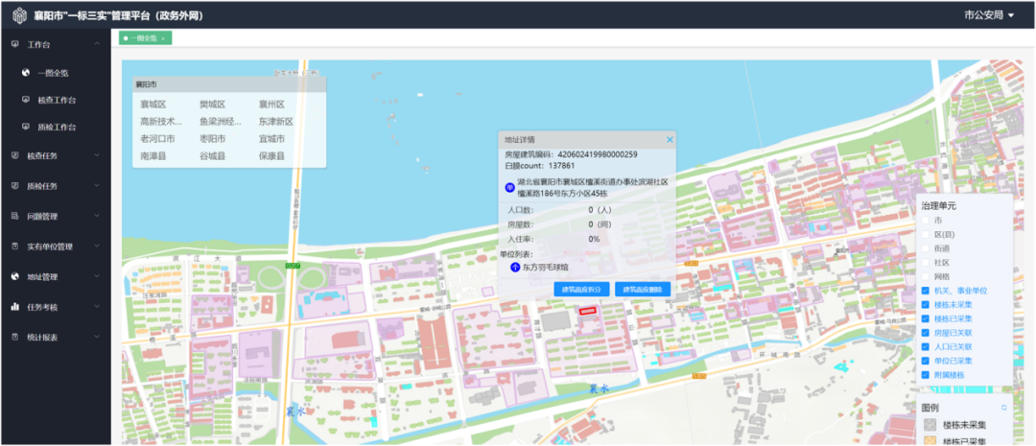Viewport: 1036px width, 446px height.
Task: Close the 地址详情 popup
Action: [x=670, y=139]
